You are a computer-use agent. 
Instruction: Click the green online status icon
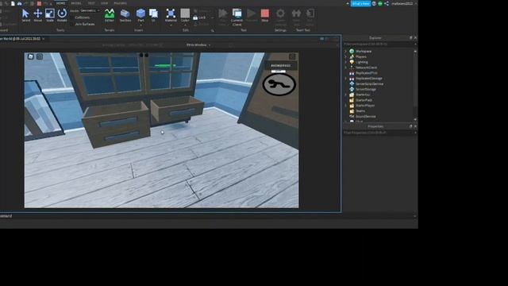380,3
